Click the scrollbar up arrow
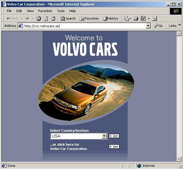The width and height of the screenshot is (183, 169). point(179,34)
